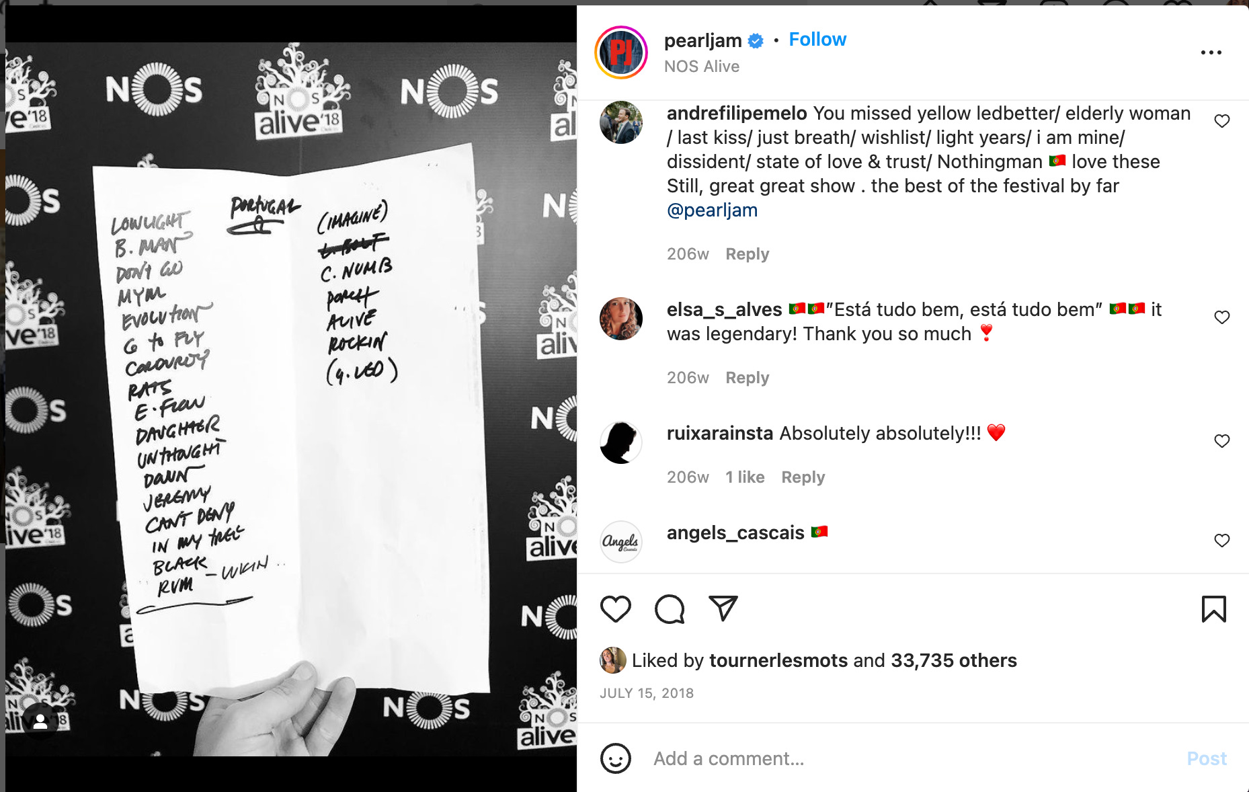Share post using paper plane icon
Image resolution: width=1249 pixels, height=792 pixels.
click(723, 608)
